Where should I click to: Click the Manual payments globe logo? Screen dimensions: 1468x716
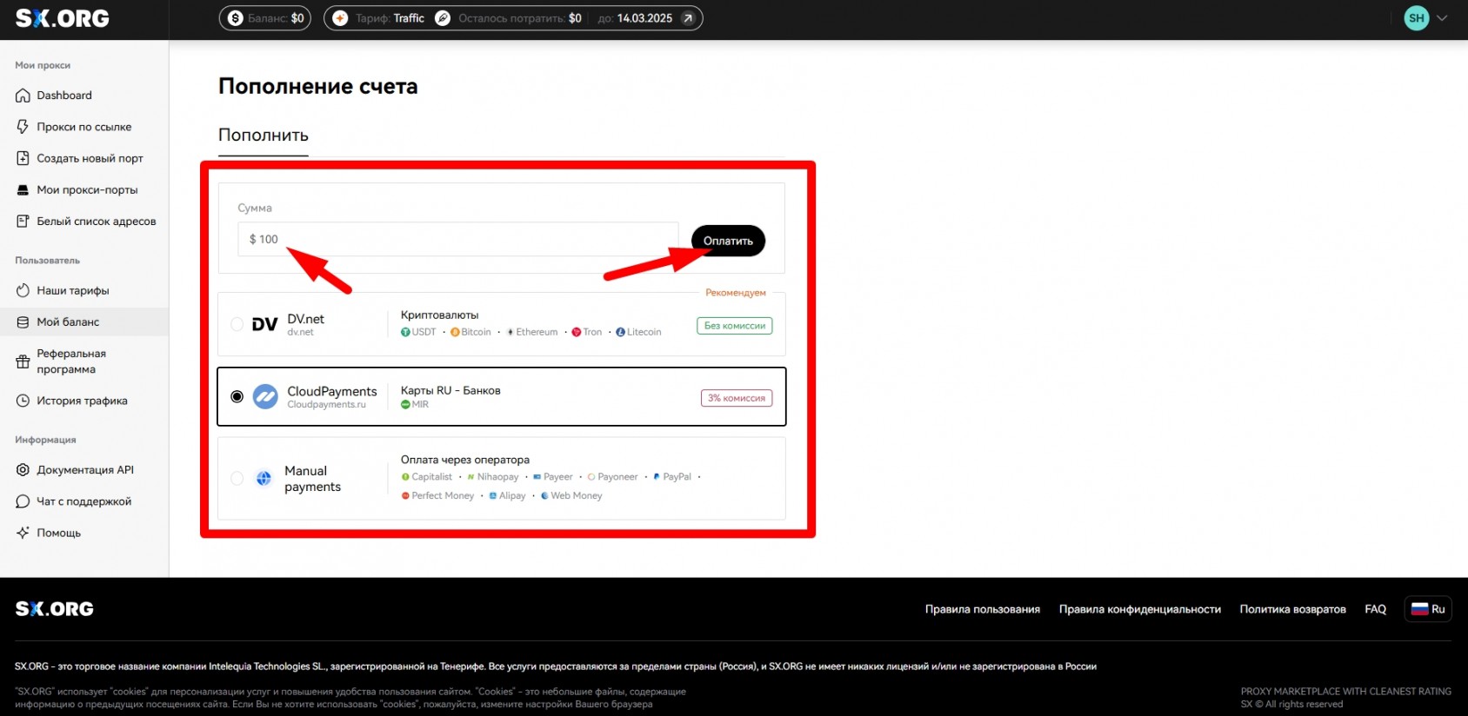[264, 478]
